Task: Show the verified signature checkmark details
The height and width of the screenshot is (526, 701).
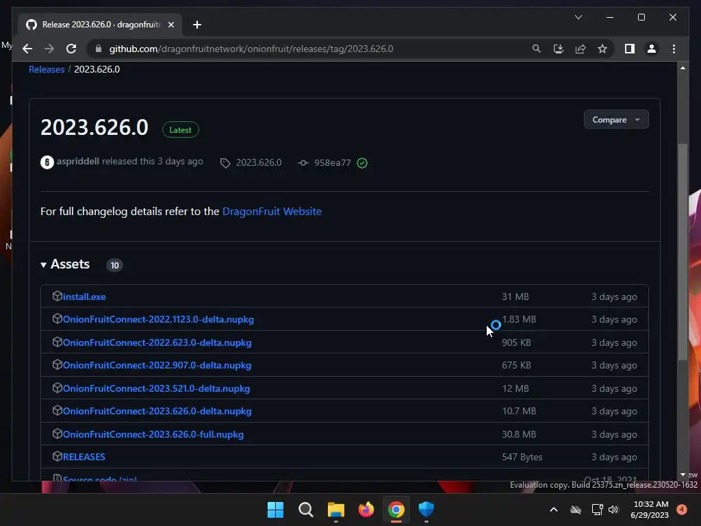Action: [362, 163]
